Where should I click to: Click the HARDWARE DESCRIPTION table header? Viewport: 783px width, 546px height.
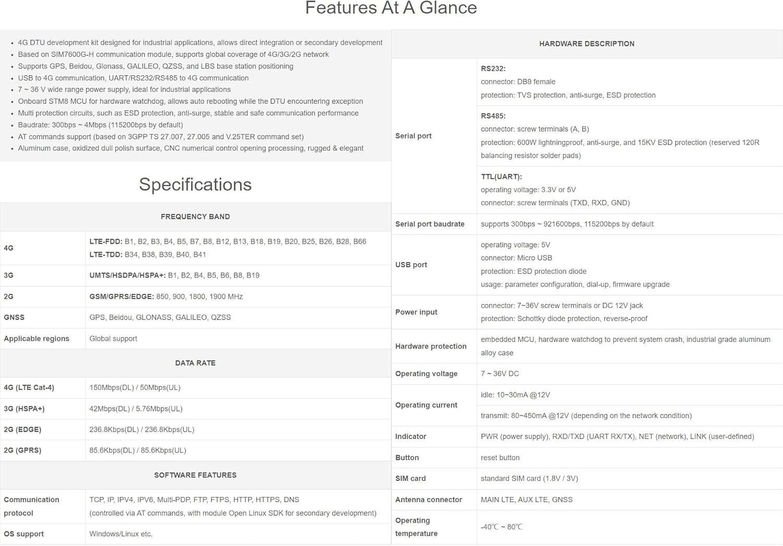tap(587, 44)
